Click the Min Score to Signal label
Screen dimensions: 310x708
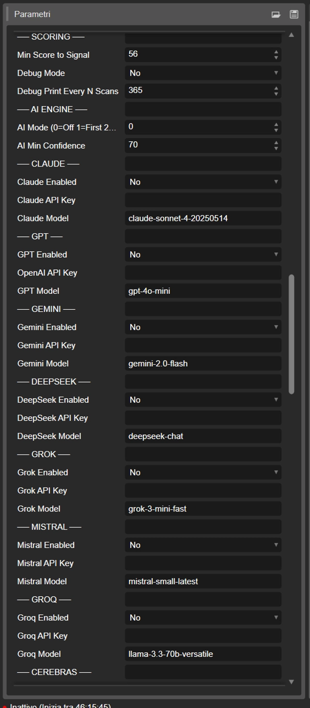pos(53,55)
